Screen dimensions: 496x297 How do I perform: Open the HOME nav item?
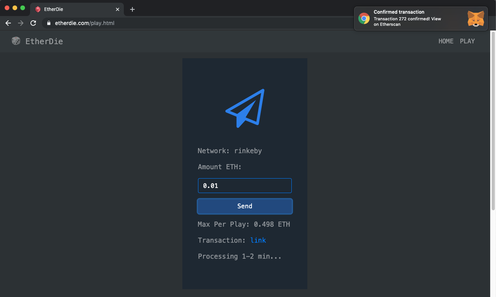coord(446,41)
